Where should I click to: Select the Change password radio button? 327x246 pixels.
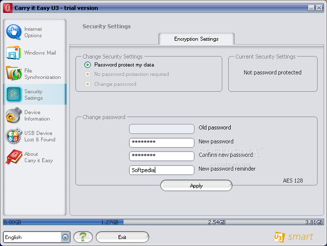click(88, 84)
